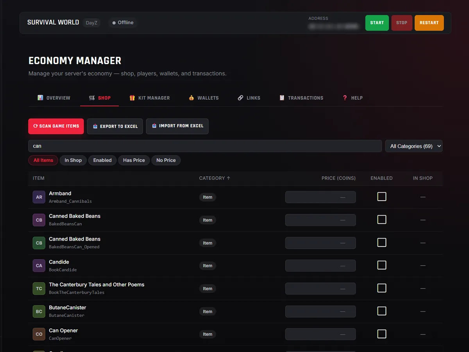Image resolution: width=469 pixels, height=352 pixels.
Task: Enable the Armband item checkbox
Action: (382, 196)
